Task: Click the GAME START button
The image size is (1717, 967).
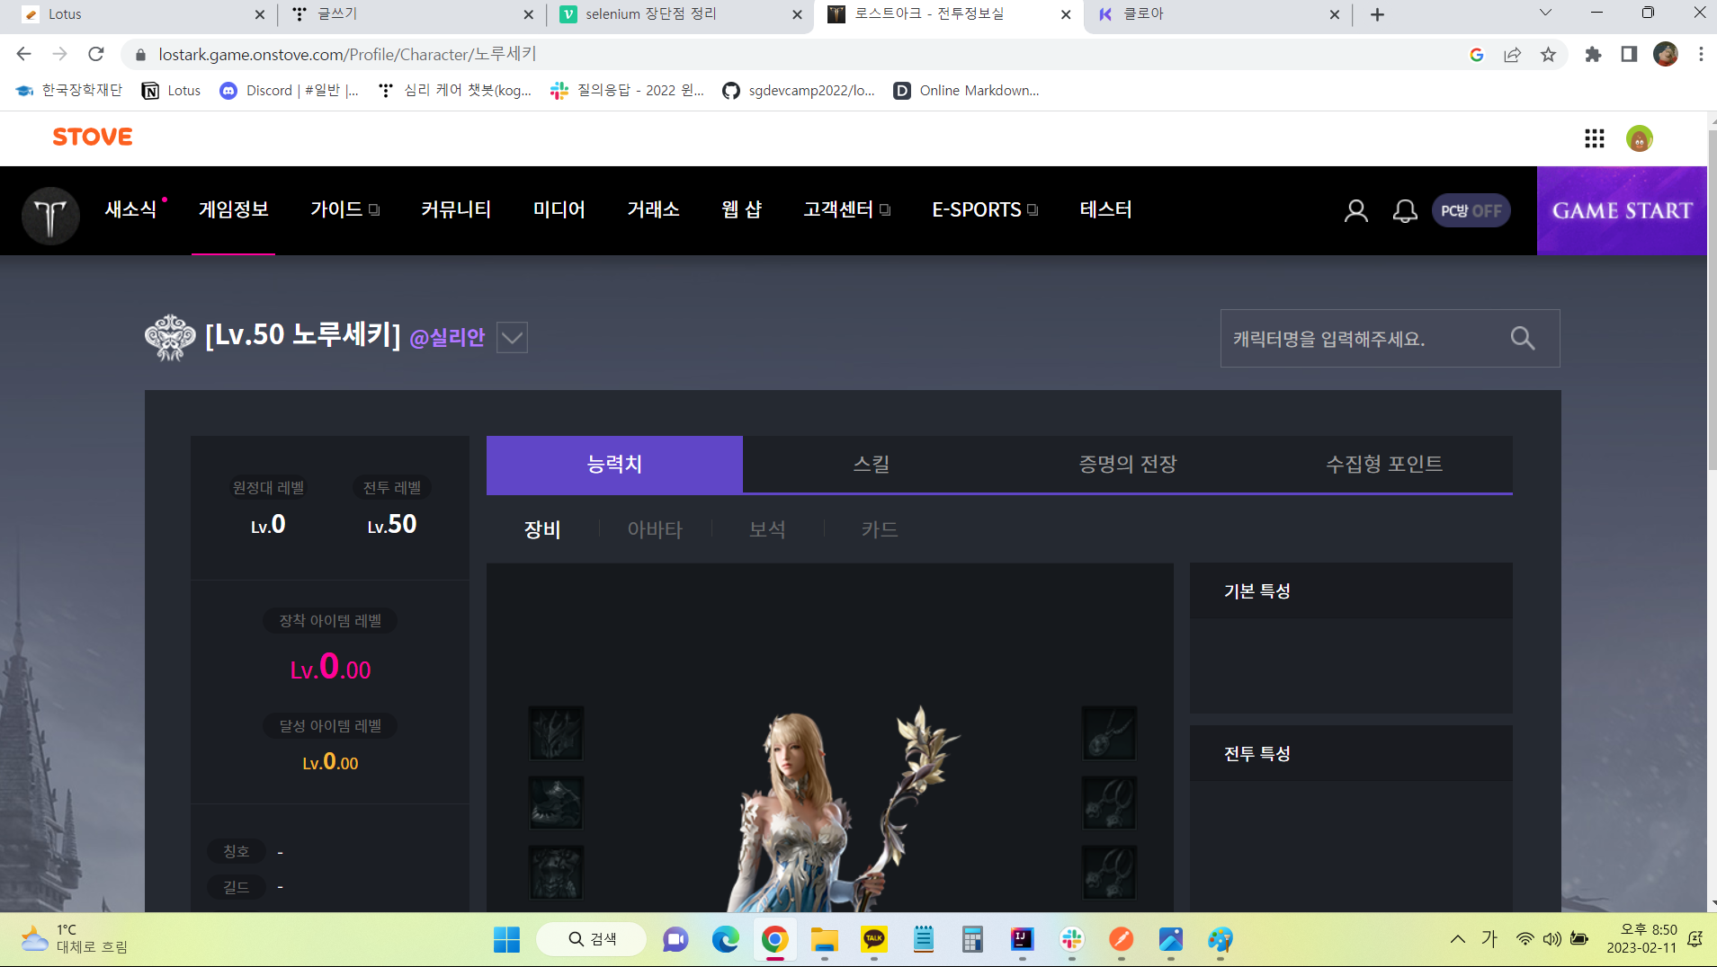Action: pyautogui.click(x=1622, y=210)
